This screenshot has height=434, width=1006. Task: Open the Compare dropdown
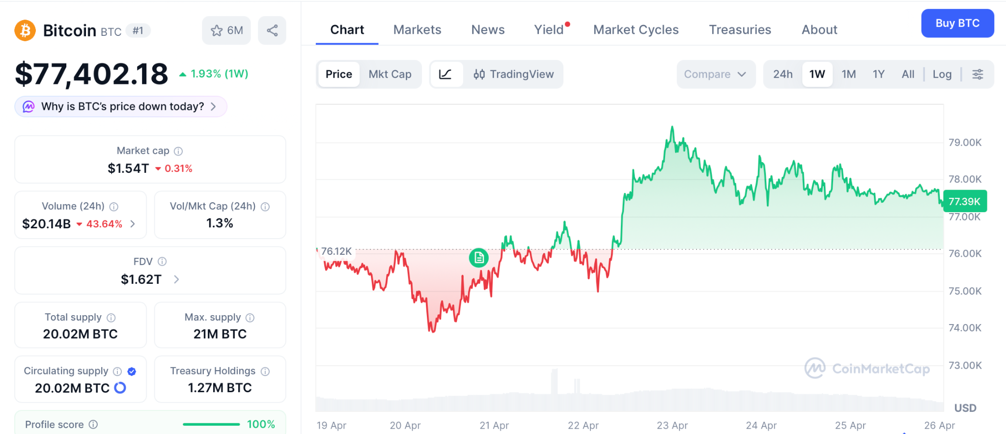715,74
